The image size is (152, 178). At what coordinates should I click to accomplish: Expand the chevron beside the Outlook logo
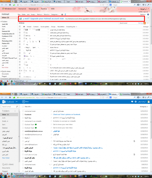coord(17,102)
